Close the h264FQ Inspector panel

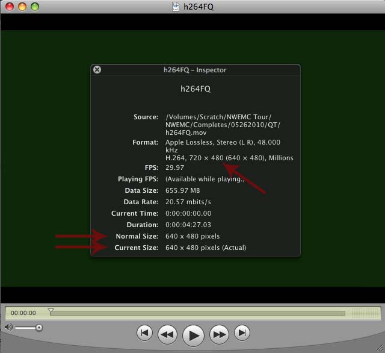click(97, 70)
